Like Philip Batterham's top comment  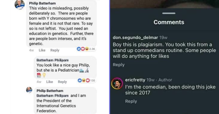coord(42,50)
